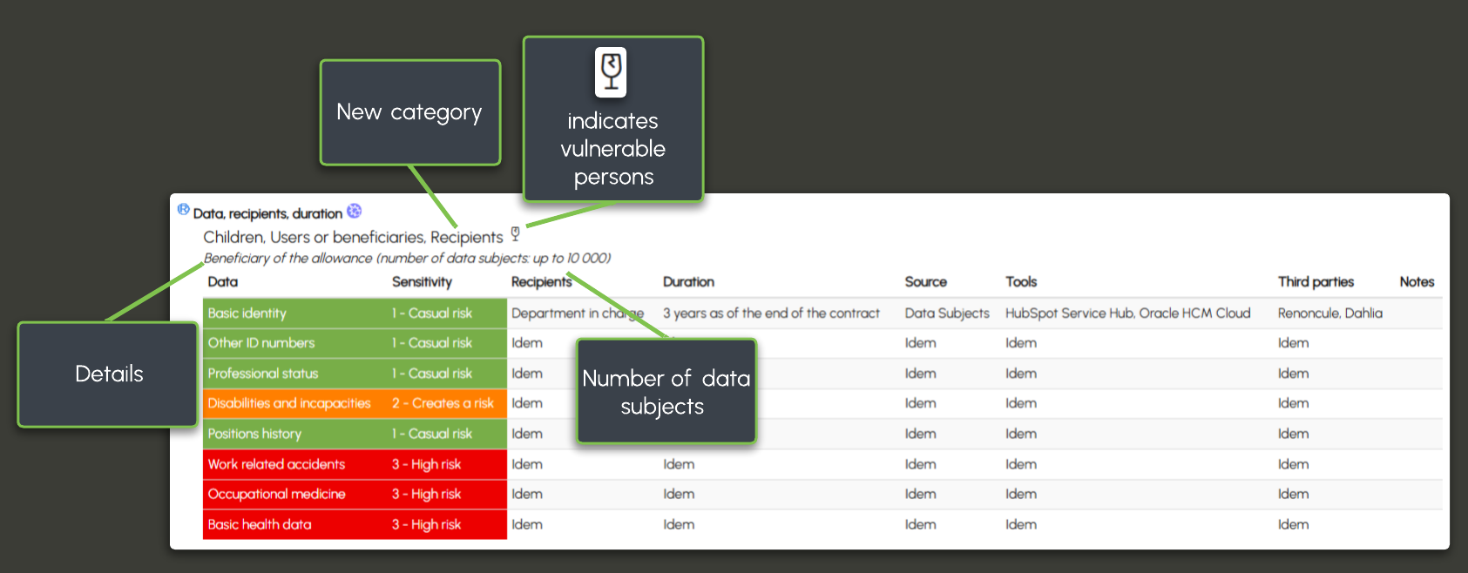Click '2 - Creates a risk' sensitivity cell
This screenshot has width=1468, height=573.
click(443, 403)
